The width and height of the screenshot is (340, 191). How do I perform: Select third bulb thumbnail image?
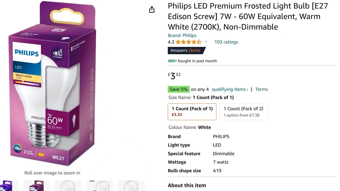coord(68,186)
